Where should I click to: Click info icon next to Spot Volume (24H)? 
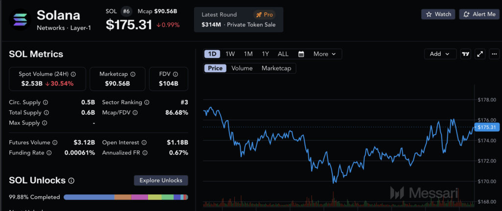(x=74, y=74)
